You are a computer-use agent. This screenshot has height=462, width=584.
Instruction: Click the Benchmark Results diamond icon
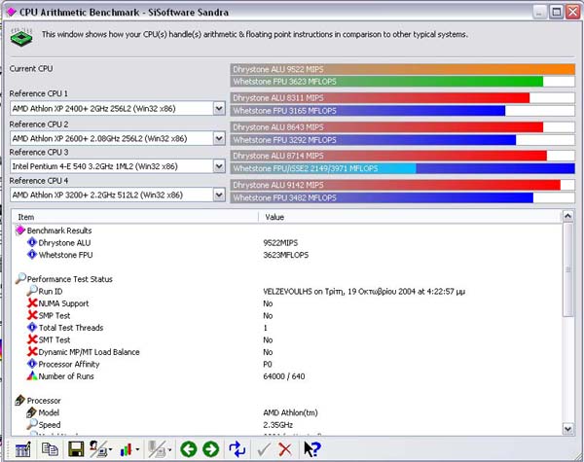(20, 231)
